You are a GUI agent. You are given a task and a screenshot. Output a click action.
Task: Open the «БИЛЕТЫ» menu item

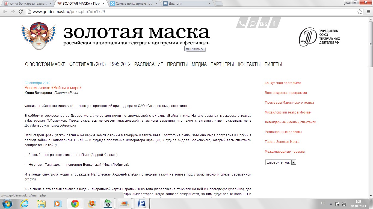click(273, 64)
